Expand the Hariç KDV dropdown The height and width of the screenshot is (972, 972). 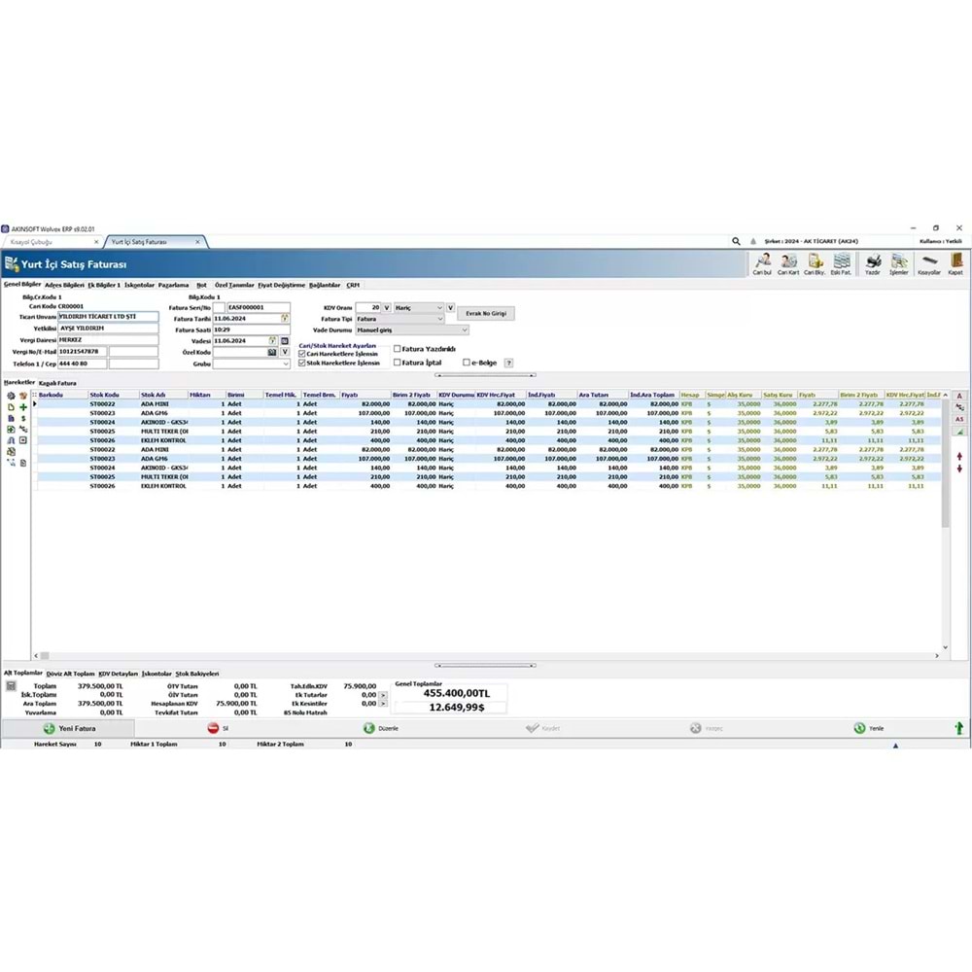point(439,307)
